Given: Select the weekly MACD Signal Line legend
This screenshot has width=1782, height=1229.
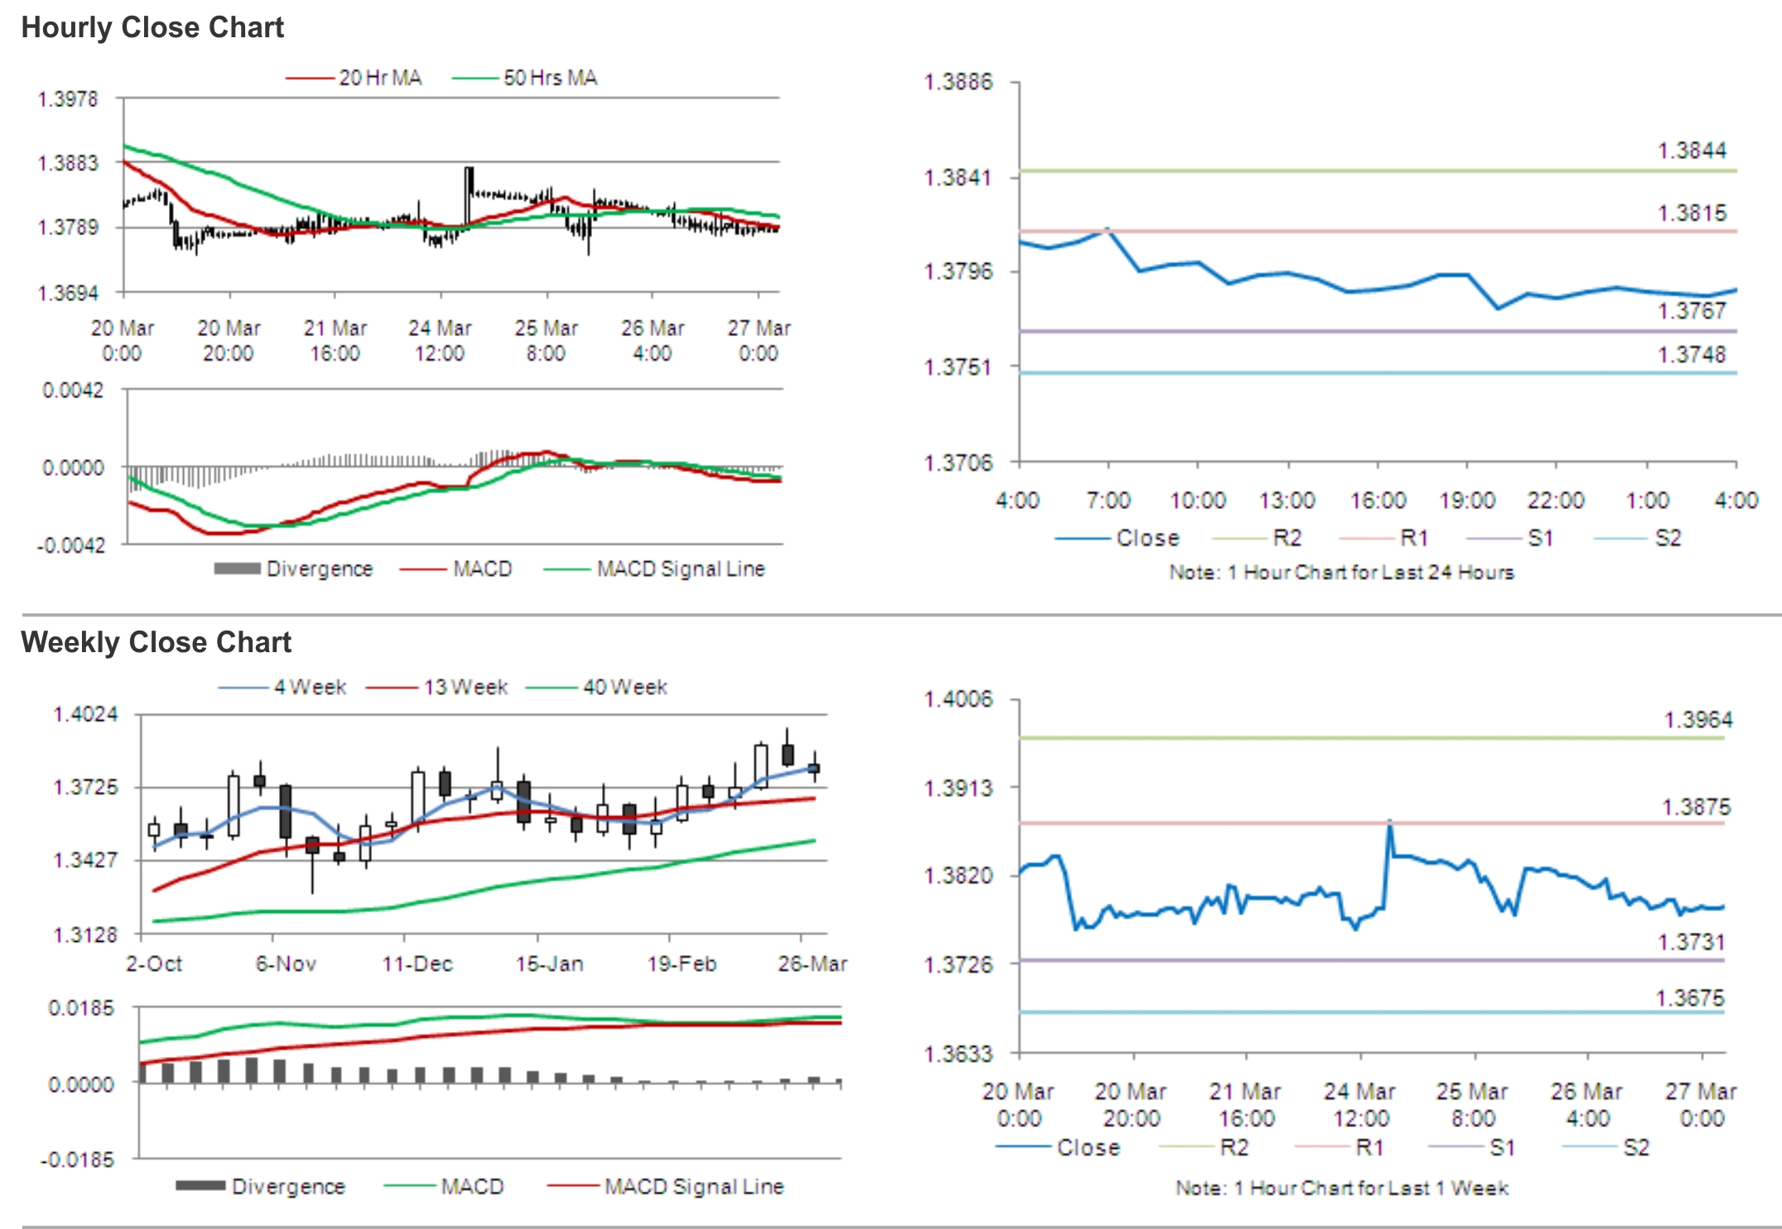Looking at the screenshot, I should (666, 1186).
